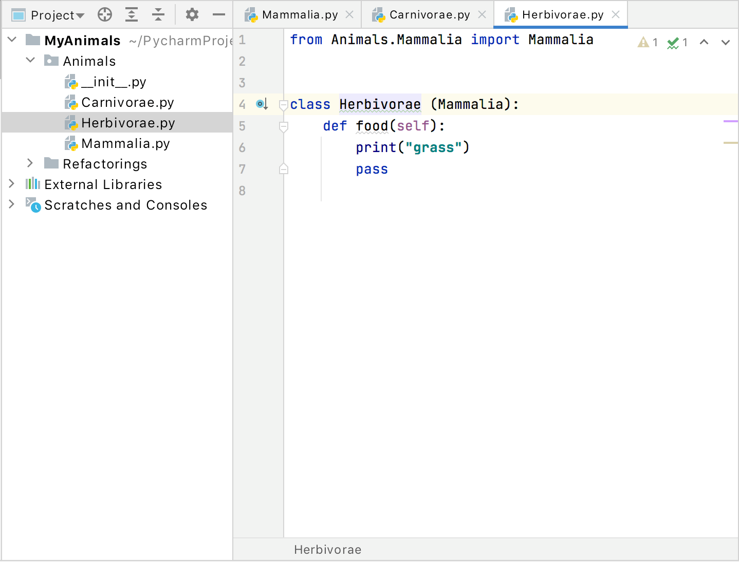Click the overridden-in-subclasses gutter icon on line 4
This screenshot has height=562, width=739.
pyautogui.click(x=262, y=104)
